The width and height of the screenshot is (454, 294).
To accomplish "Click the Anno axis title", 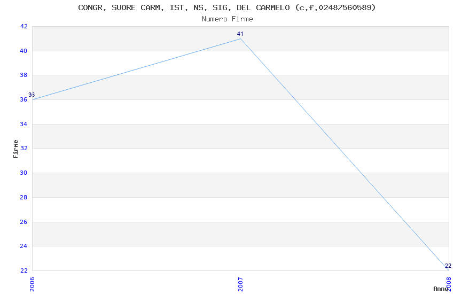I will click(x=441, y=289).
